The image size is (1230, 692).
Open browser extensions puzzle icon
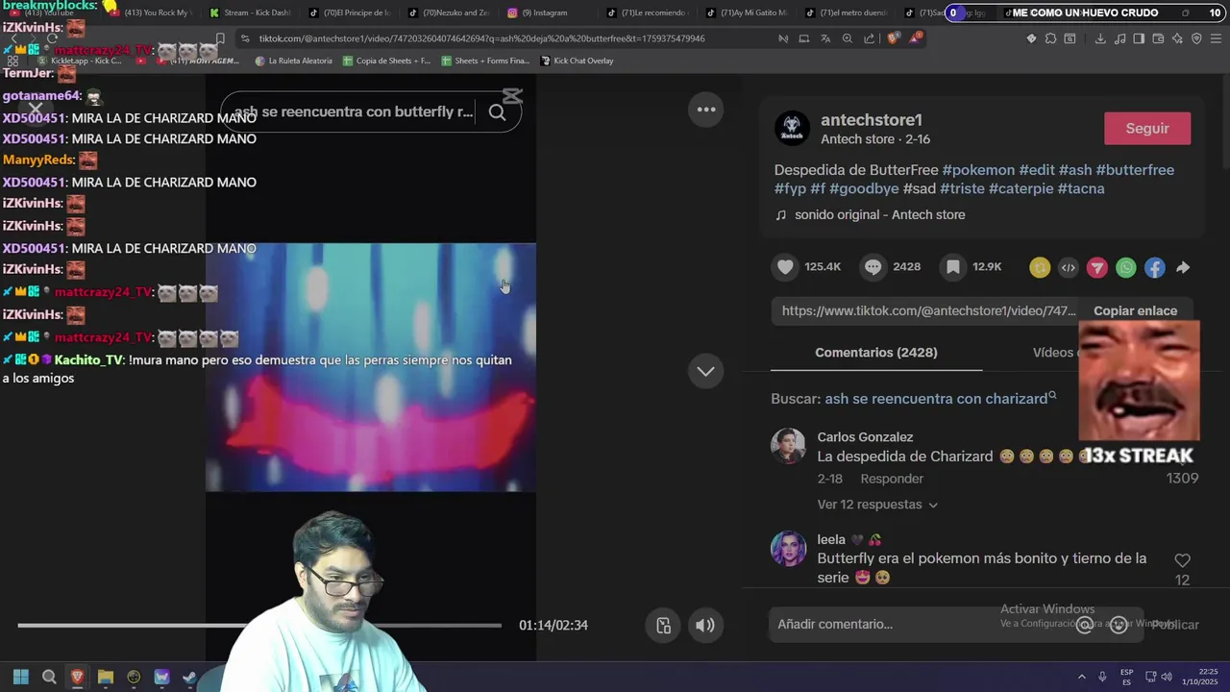pyautogui.click(x=1050, y=38)
